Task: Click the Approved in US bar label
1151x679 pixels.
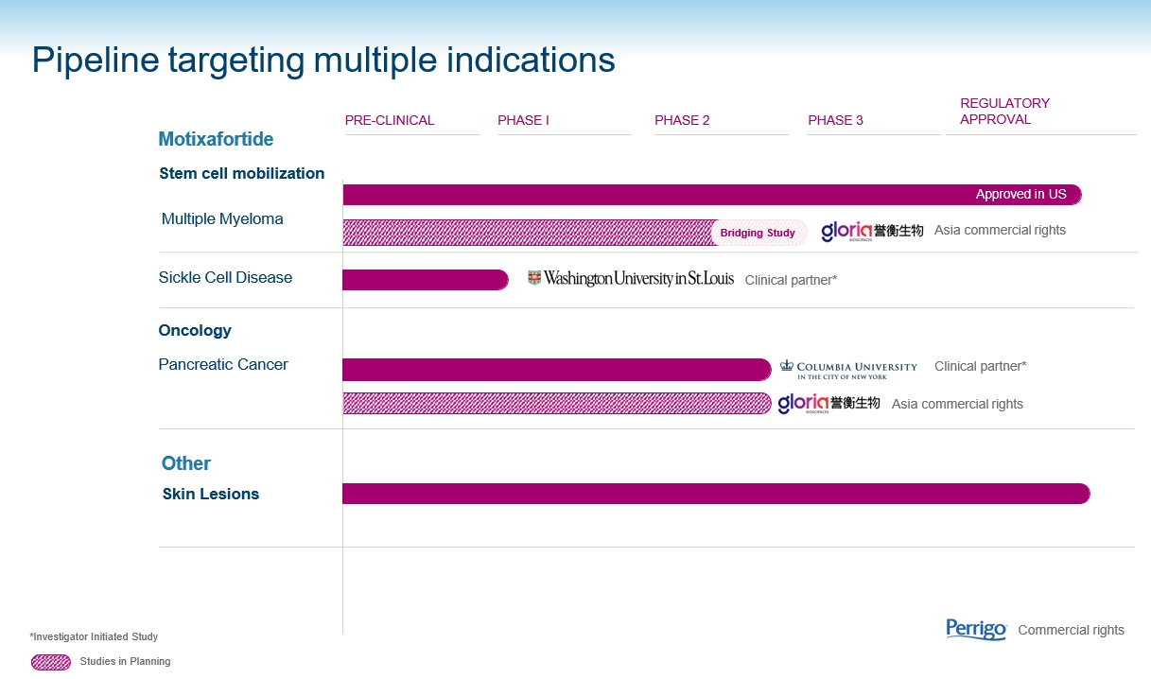Action: [x=1020, y=195]
